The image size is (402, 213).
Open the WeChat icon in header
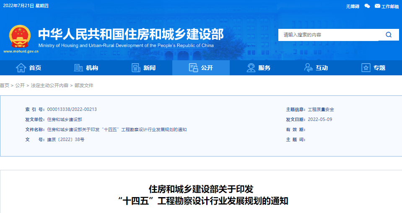click(367, 6)
